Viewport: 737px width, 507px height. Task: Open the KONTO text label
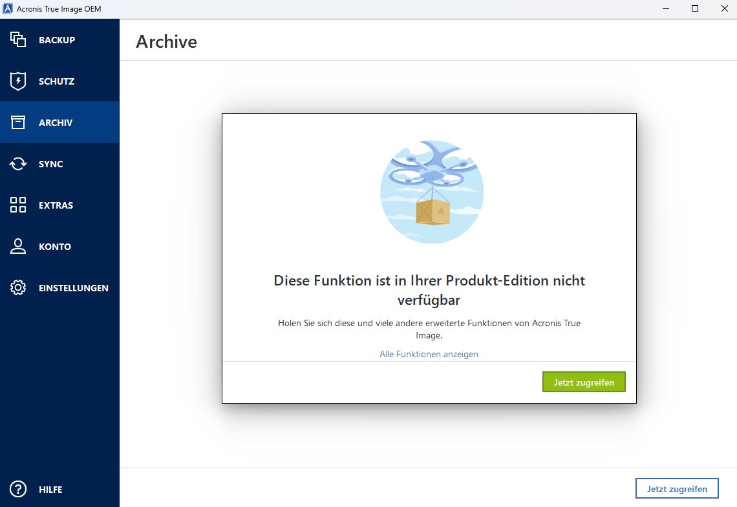click(55, 247)
